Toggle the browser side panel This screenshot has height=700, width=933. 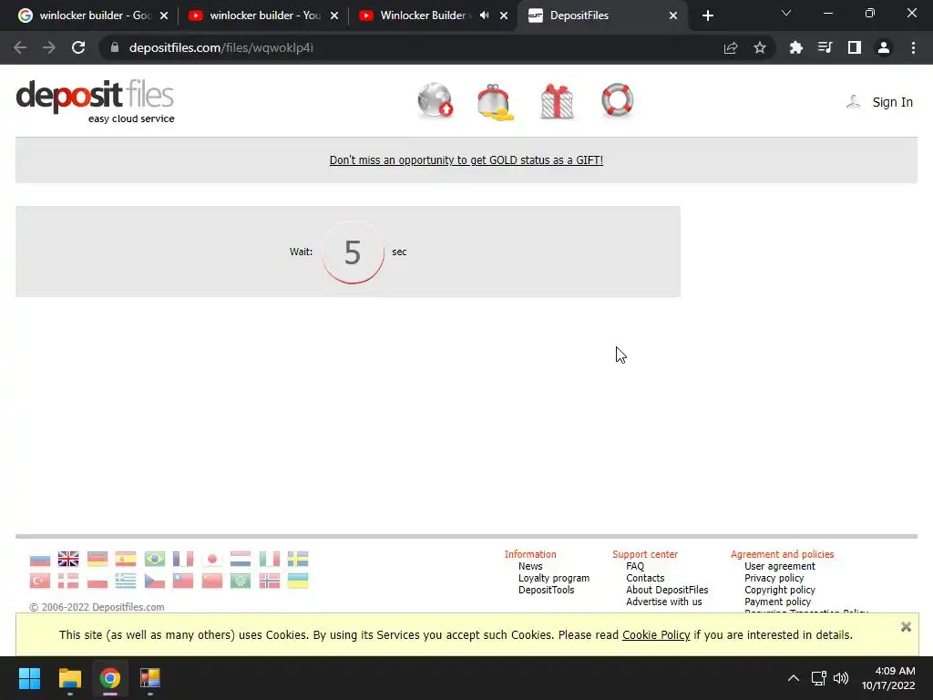(855, 47)
